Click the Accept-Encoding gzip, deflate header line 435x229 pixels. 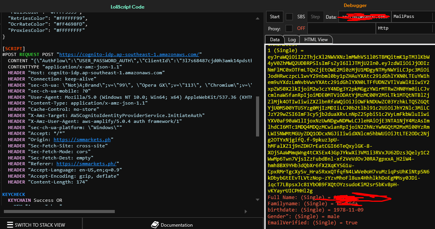[63, 176]
